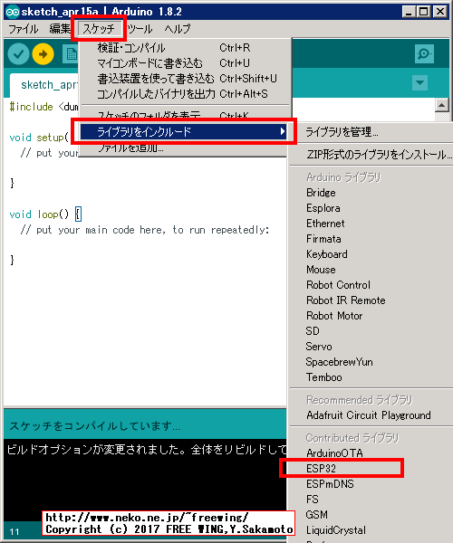Select マイコンボードに書き込む menu entry
Image resolution: width=453 pixels, height=543 pixels.
pyautogui.click(x=185, y=63)
